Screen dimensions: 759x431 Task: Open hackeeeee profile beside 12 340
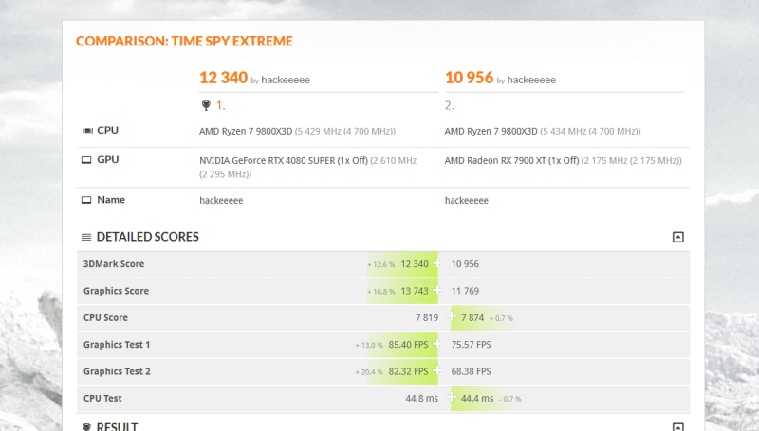286,80
